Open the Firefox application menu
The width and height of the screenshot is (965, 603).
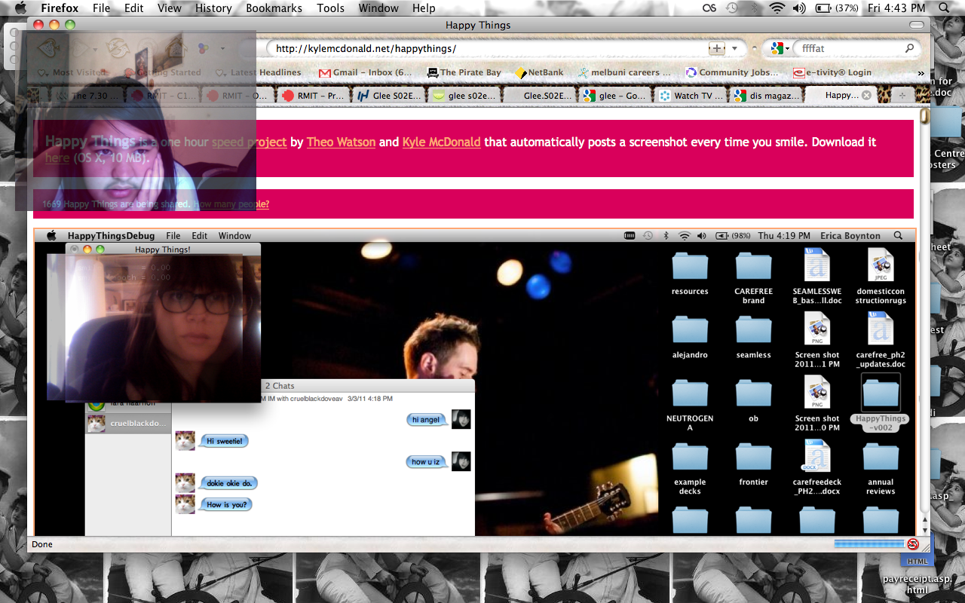click(60, 8)
